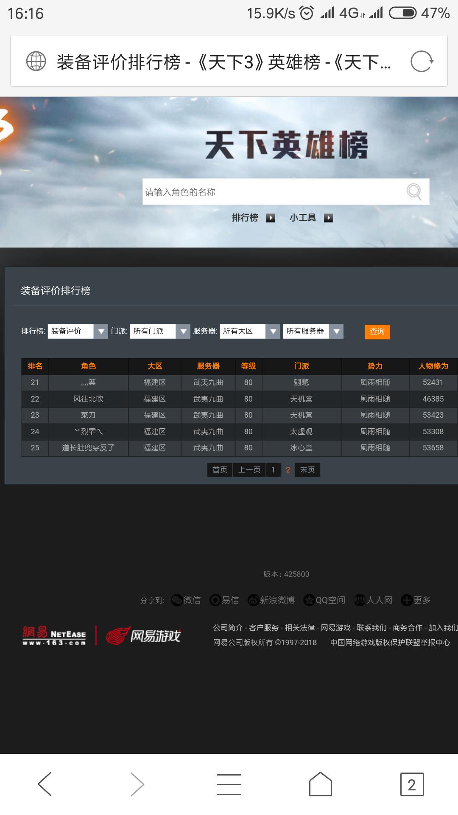Click the orange 查询 button

tap(377, 332)
